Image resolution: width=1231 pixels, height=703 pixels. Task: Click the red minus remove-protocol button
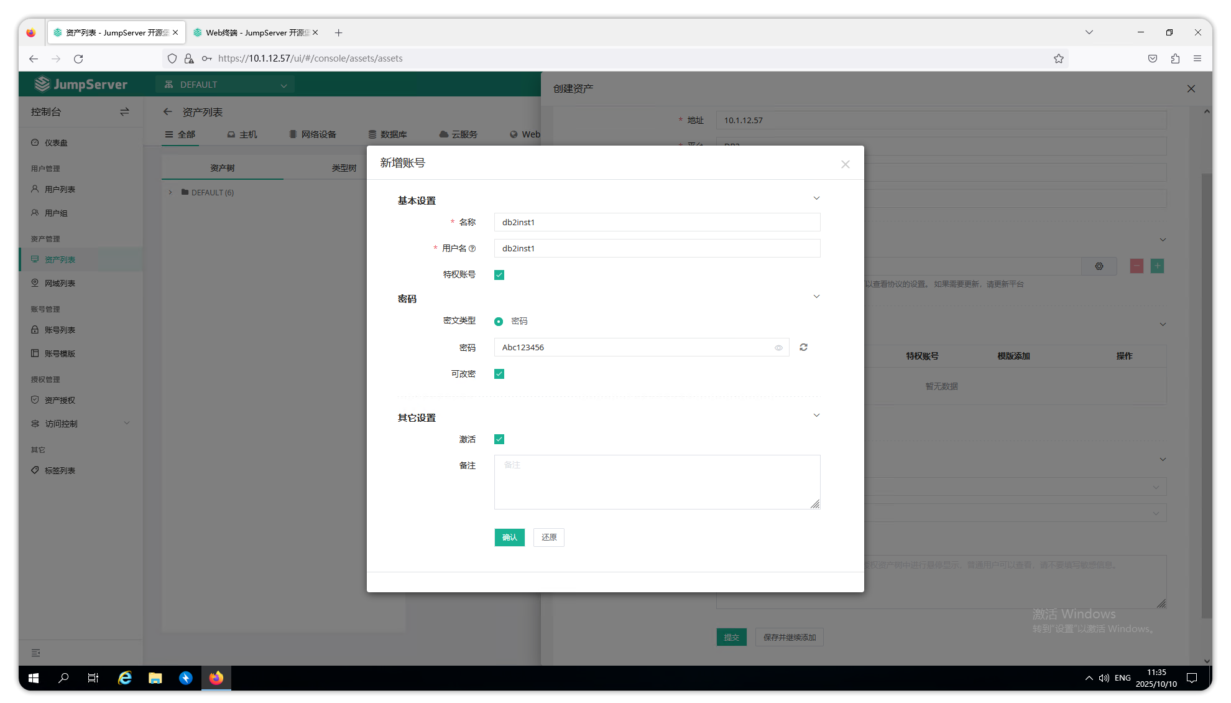(x=1136, y=266)
